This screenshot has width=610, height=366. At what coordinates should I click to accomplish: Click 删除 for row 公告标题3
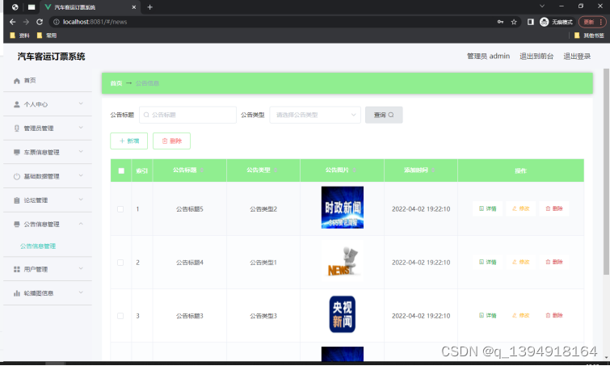pyautogui.click(x=554, y=315)
